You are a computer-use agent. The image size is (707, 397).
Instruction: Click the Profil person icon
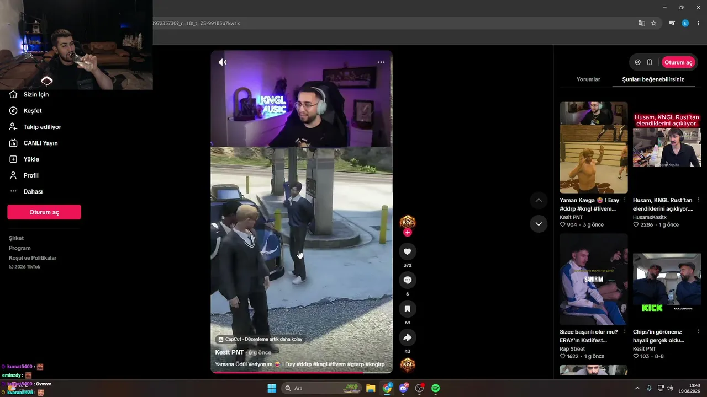coord(13,175)
